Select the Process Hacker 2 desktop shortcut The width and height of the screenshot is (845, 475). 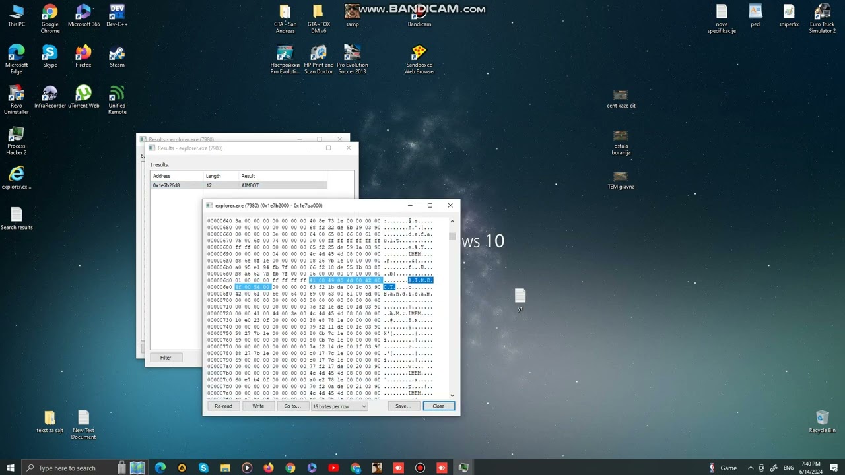17,141
